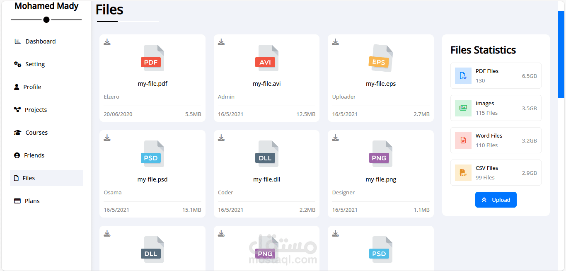
Task: Click the 115 Files count
Action: [x=486, y=113]
